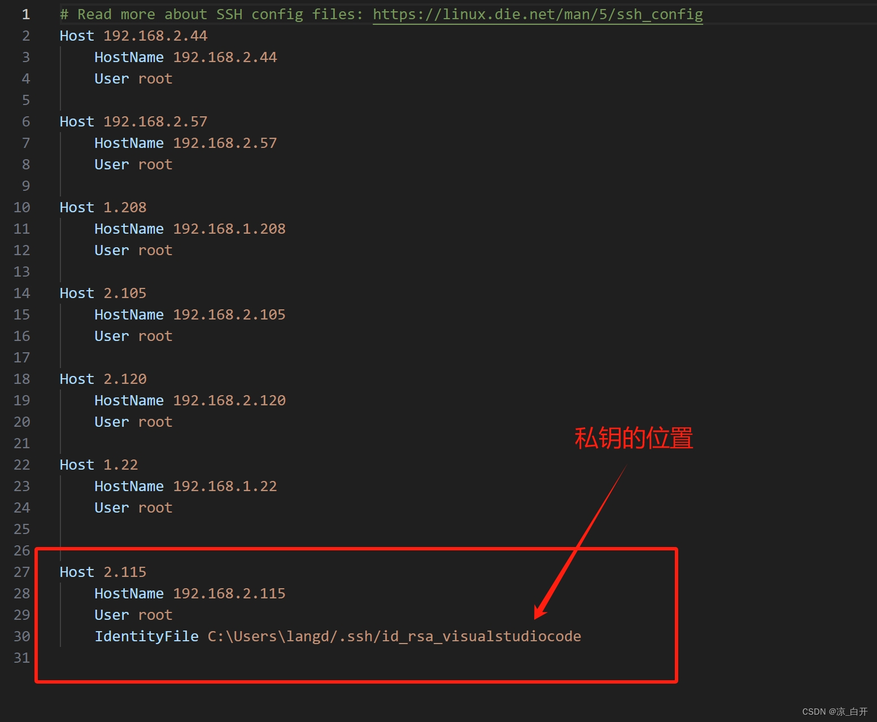Click the Host 2.120 line

click(x=103, y=379)
